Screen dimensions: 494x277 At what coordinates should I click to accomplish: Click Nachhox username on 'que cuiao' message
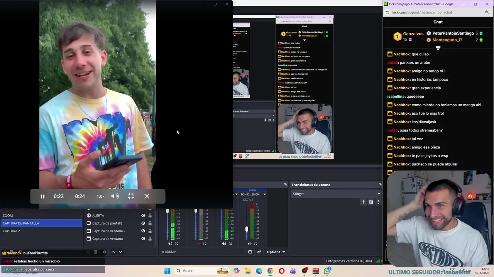(402, 54)
